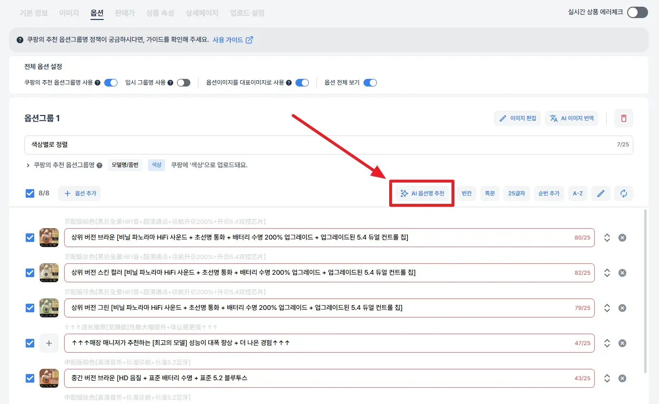Screen dimensions: 659x404
Task: Toggle 옵션이미지를 대표이미지로 사용 switch
Action: tap(302, 83)
